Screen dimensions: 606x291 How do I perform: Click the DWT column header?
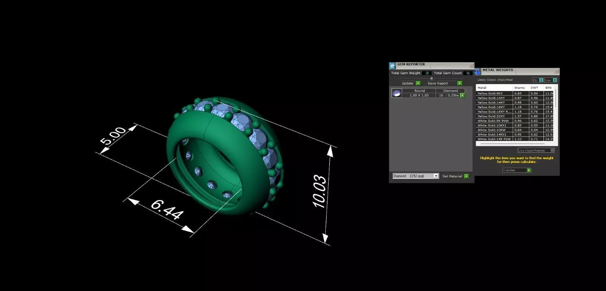[536, 88]
